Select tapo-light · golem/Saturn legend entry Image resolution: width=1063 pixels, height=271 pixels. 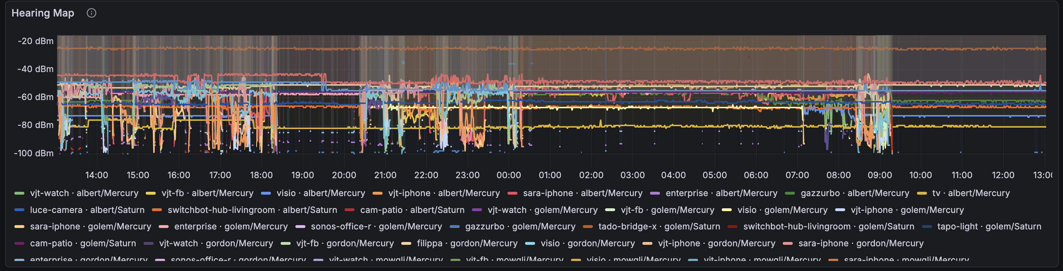[989, 227]
